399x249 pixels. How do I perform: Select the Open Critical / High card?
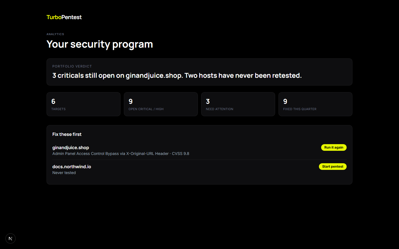[x=161, y=104]
